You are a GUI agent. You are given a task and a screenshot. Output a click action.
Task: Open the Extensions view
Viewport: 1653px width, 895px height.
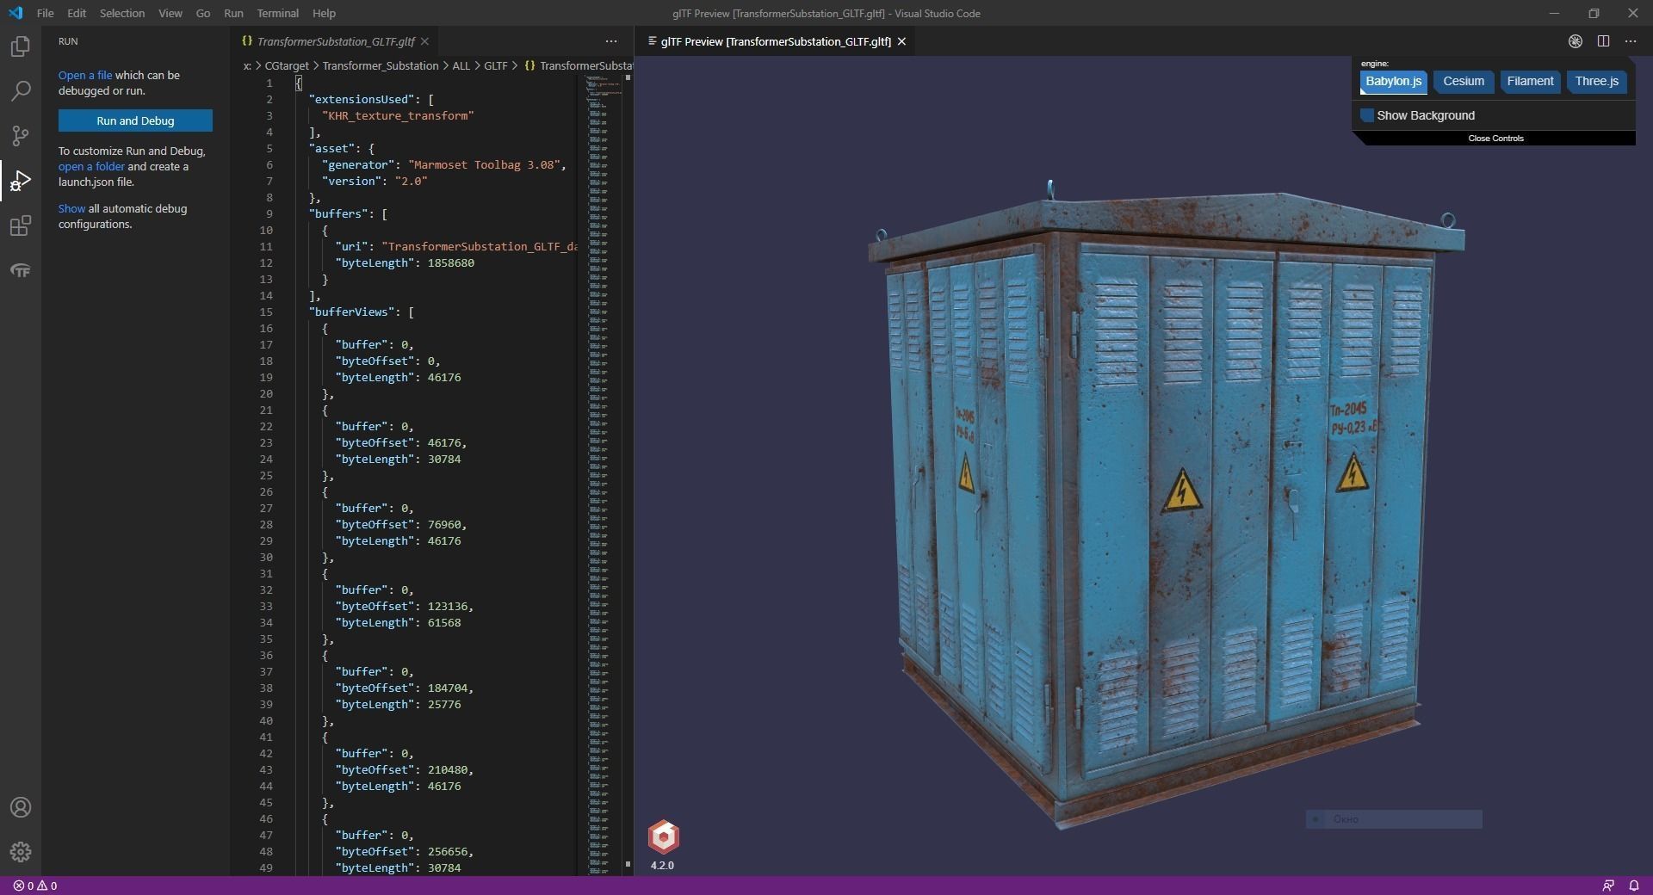20,225
